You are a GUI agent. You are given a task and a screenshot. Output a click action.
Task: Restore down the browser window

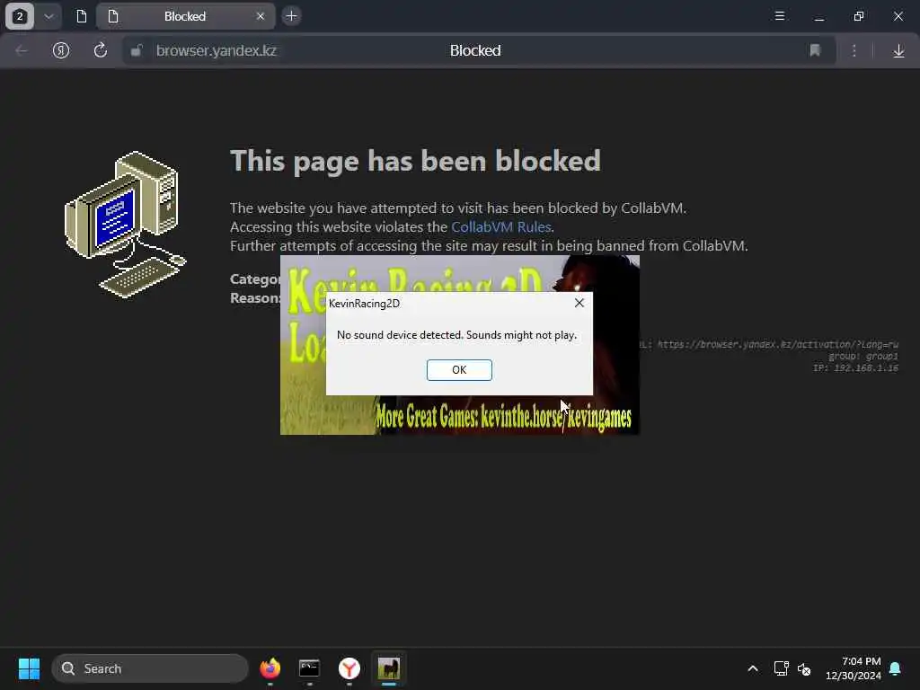859,16
